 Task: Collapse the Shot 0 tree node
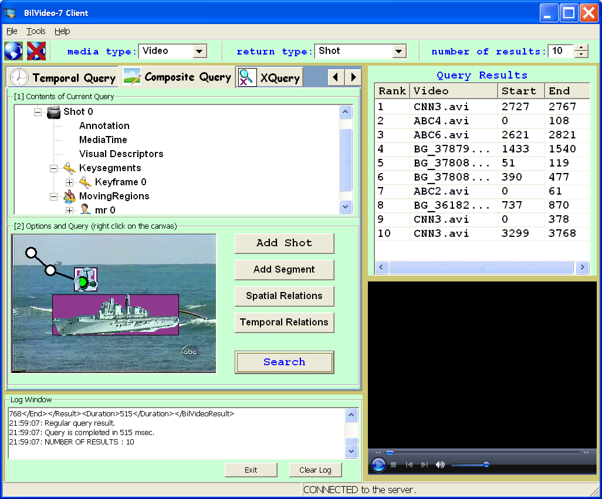38,112
